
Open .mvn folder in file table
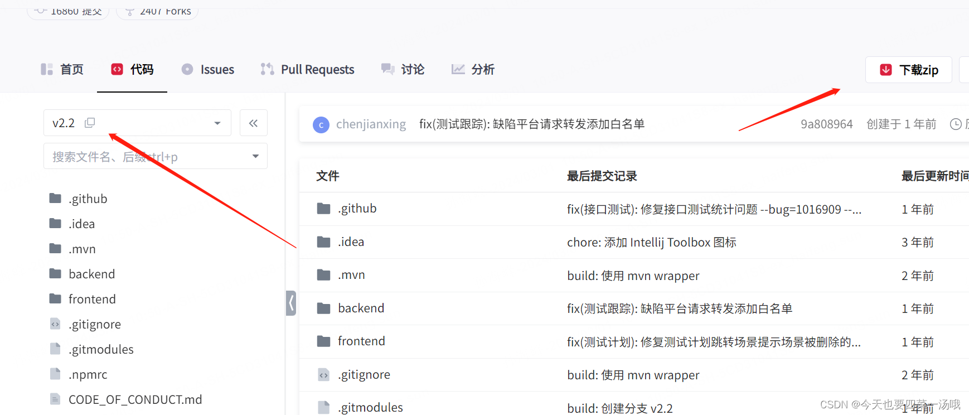[351, 274]
